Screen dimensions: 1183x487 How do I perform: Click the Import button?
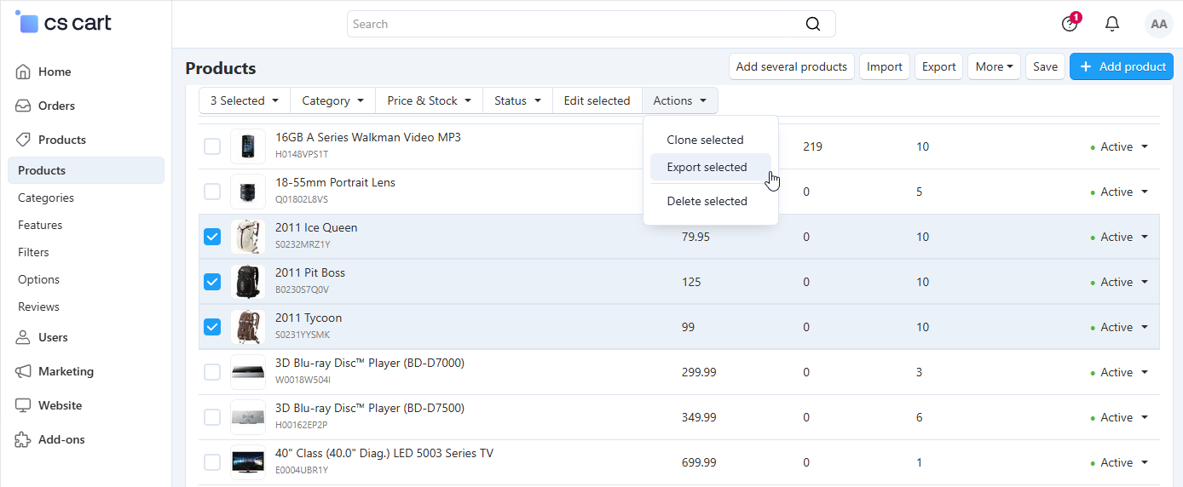885,66
